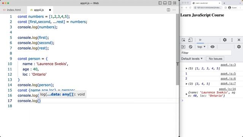
Task: Select the Learn JavaScript browser tab
Action: (206, 3)
